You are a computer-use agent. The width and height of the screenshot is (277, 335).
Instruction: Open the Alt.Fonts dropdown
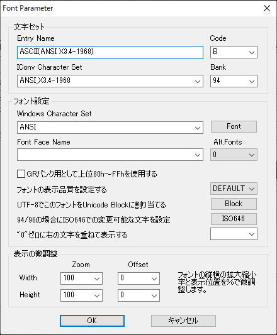click(234, 155)
